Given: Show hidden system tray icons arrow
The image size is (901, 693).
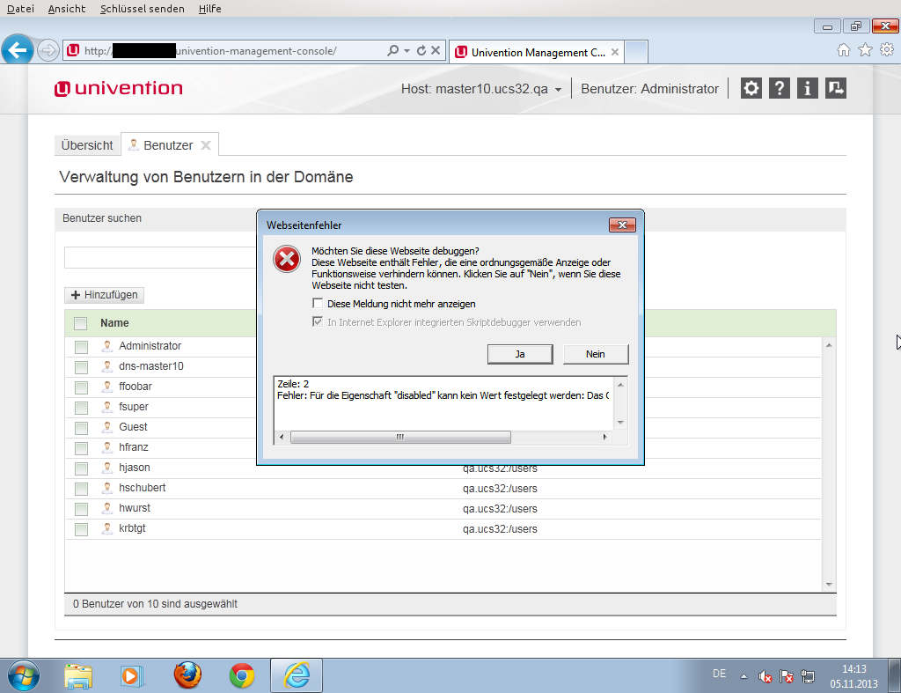Looking at the screenshot, I should [743, 676].
